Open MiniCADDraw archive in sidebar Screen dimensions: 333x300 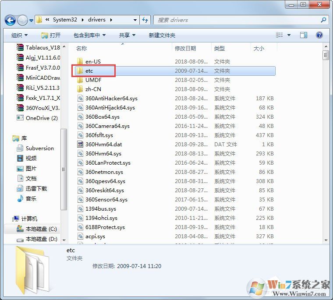point(38,78)
